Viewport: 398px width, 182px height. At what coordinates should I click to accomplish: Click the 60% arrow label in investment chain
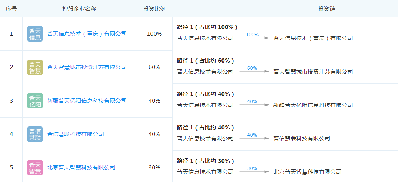pos(252,68)
